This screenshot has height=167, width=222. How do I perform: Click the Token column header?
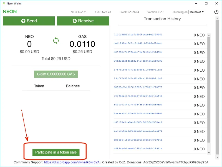(x=39, y=86)
